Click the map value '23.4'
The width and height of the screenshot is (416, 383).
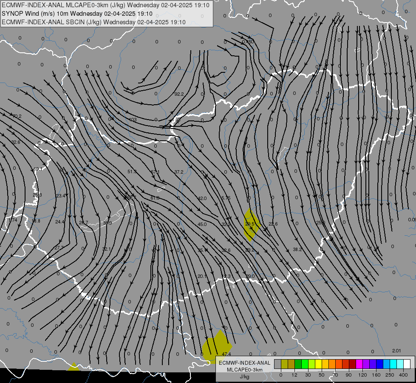[60, 196]
